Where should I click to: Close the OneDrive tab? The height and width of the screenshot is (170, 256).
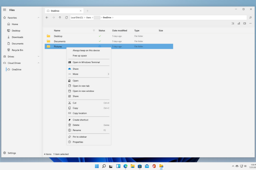pos(81,11)
